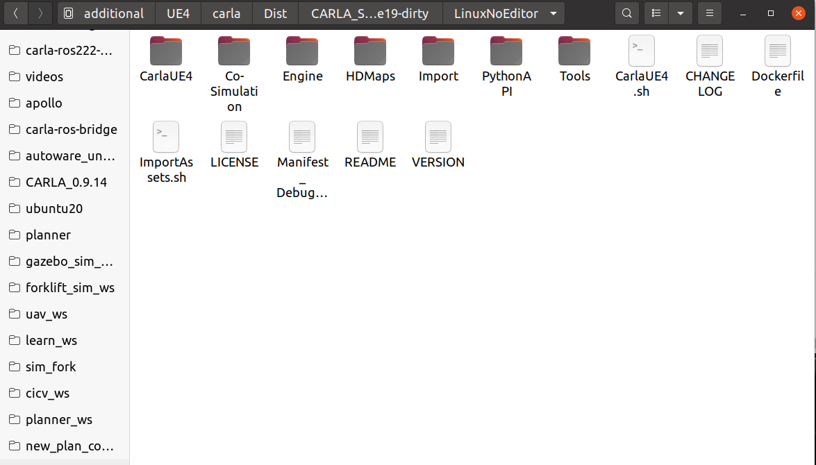
Task: Open carla-ros-bridge sidebar bookmark
Action: [x=65, y=130]
